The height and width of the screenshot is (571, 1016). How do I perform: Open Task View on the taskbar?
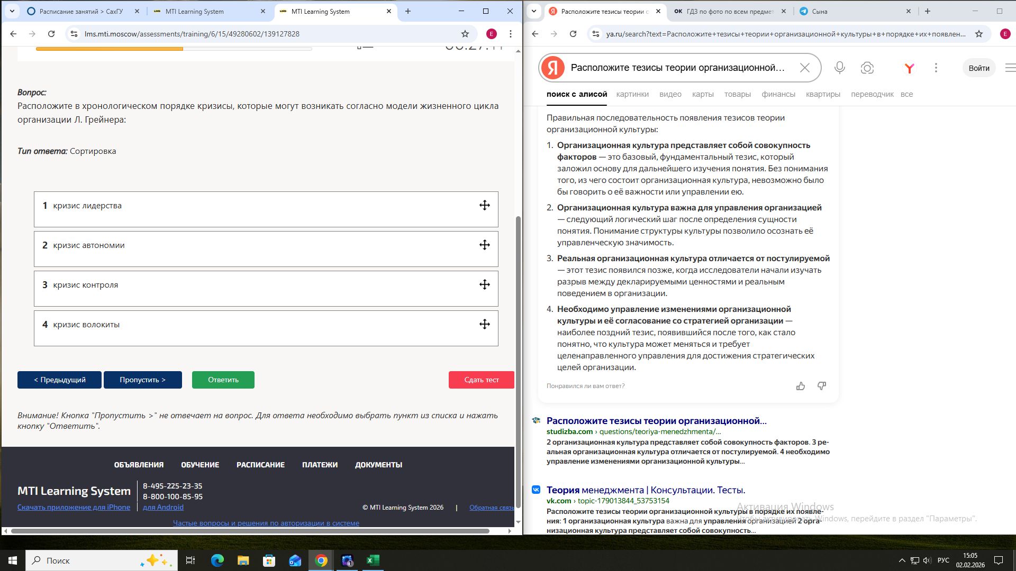[x=190, y=560]
